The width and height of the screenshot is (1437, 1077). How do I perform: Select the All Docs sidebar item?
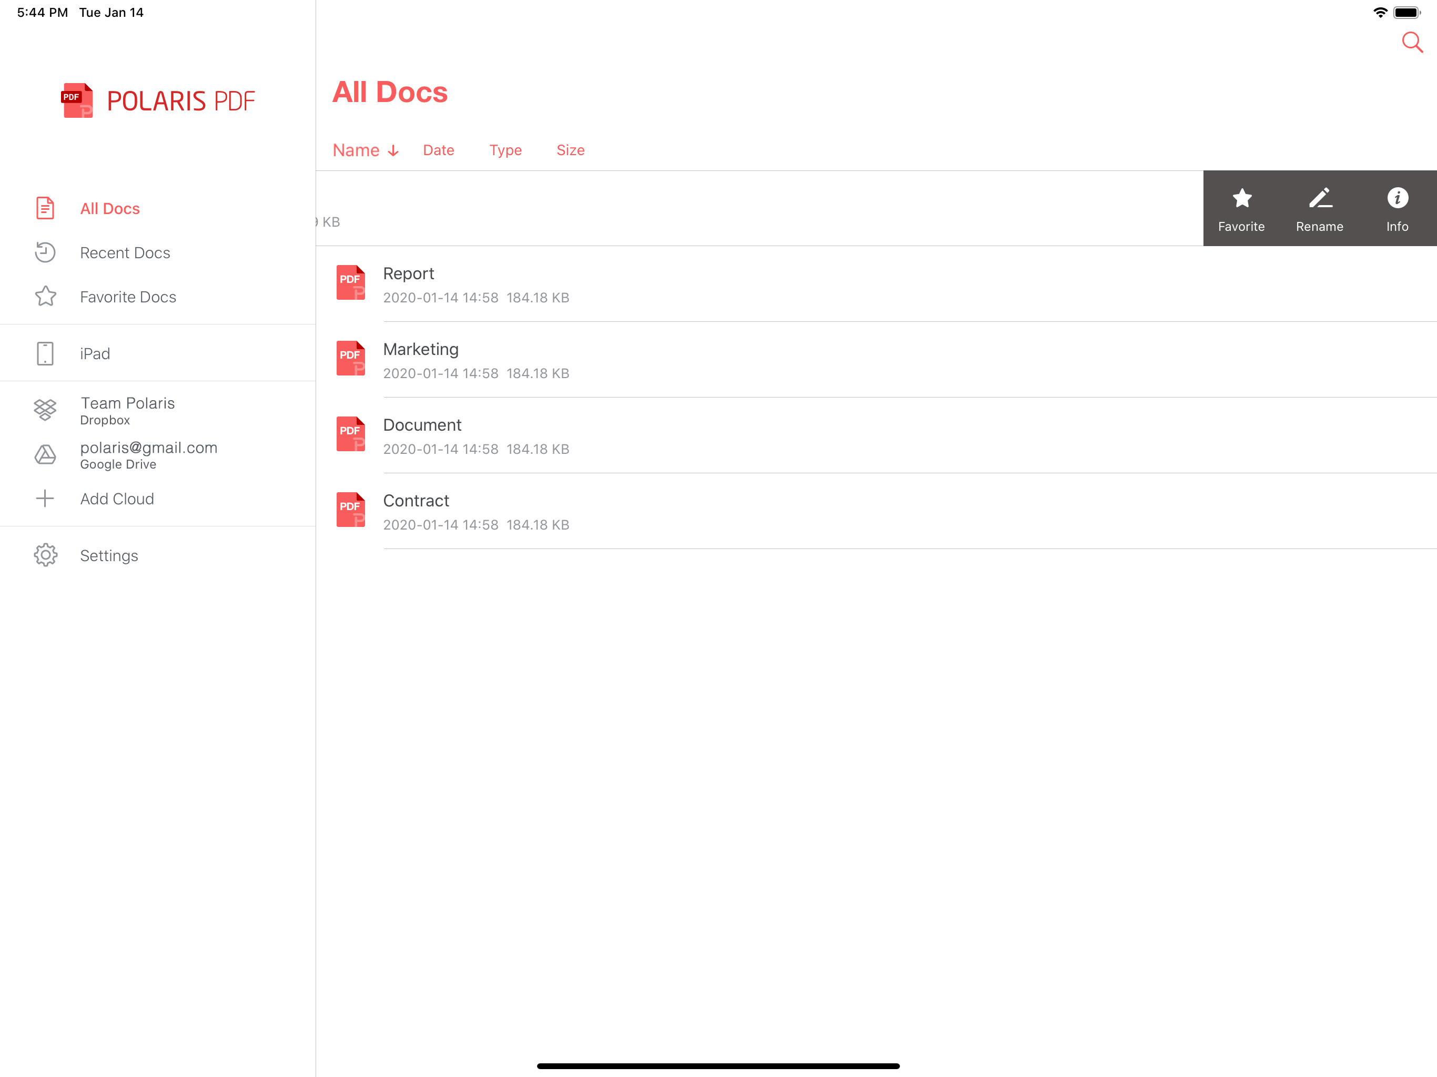coord(110,209)
